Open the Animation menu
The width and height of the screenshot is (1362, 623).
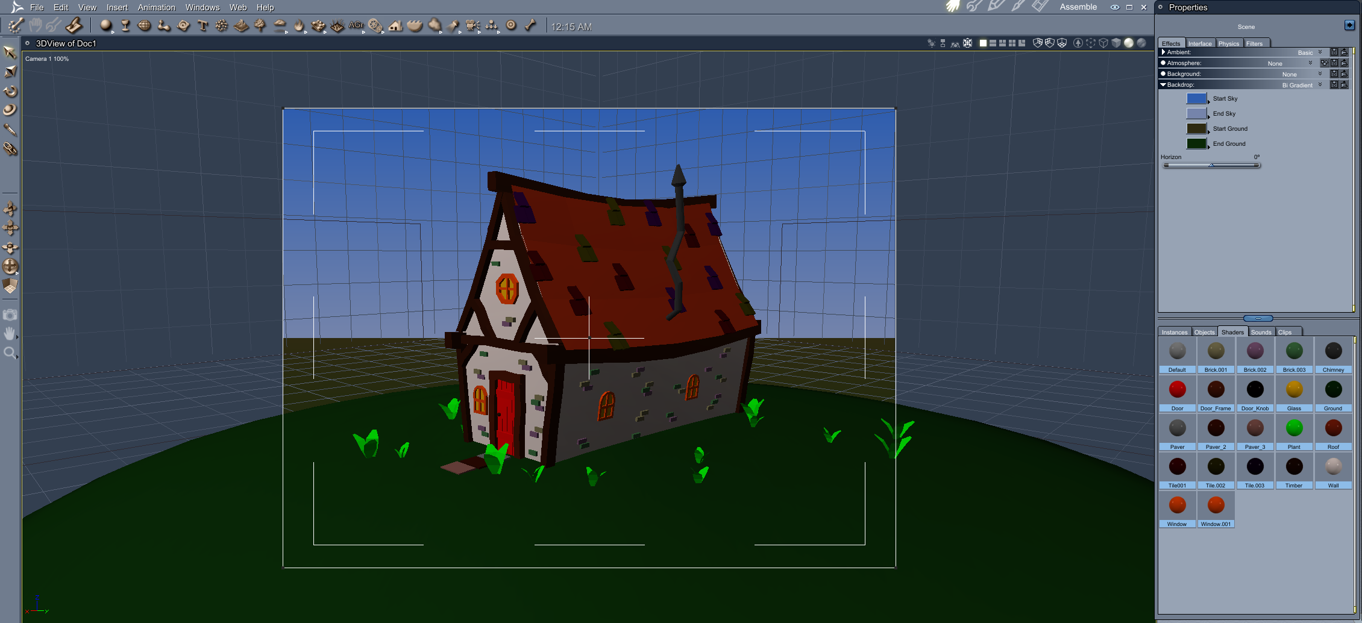[x=157, y=7]
